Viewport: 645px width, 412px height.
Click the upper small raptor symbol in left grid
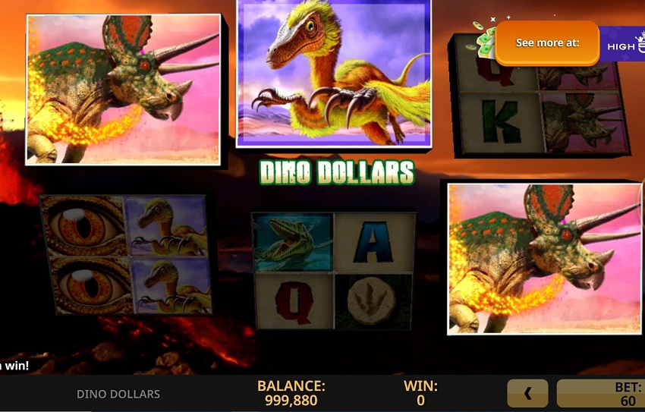point(166,226)
